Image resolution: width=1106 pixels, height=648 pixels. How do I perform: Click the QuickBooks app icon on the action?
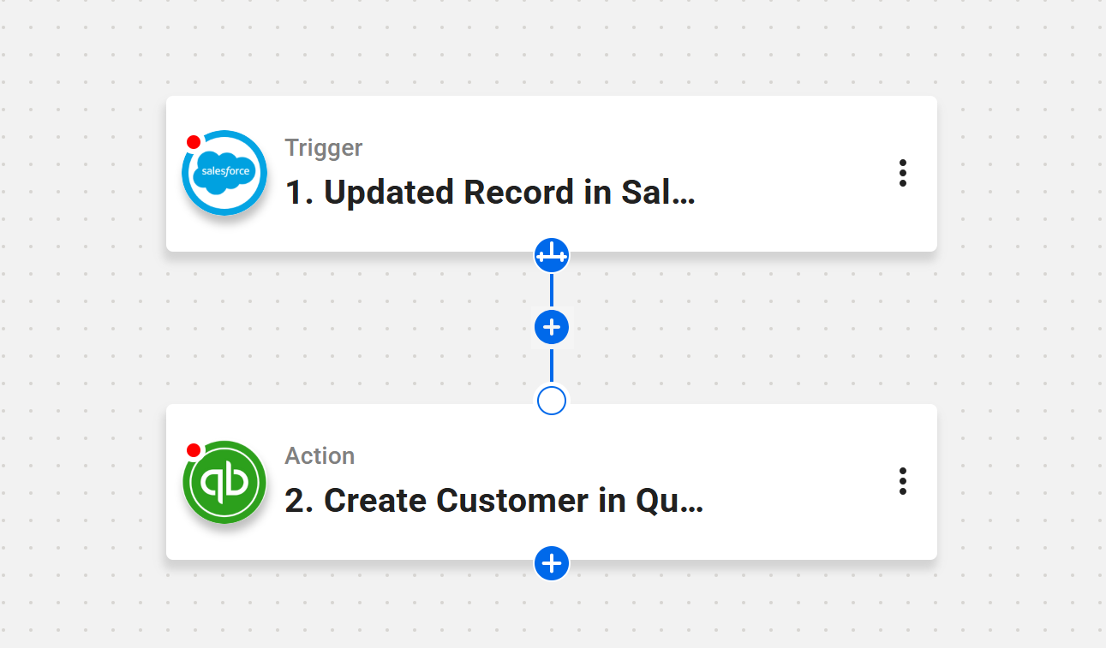click(224, 481)
